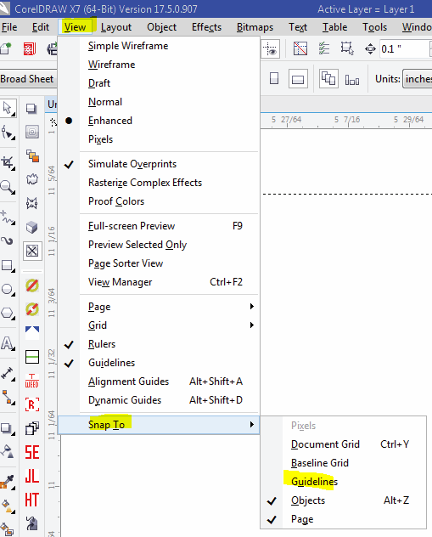Select the Rectangle tool
Viewport: 432px width, 537px height.
[x=7, y=265]
